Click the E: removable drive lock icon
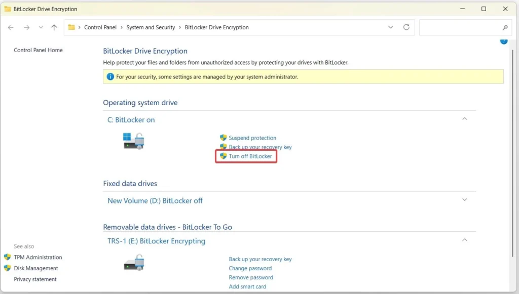The image size is (519, 294). click(134, 262)
